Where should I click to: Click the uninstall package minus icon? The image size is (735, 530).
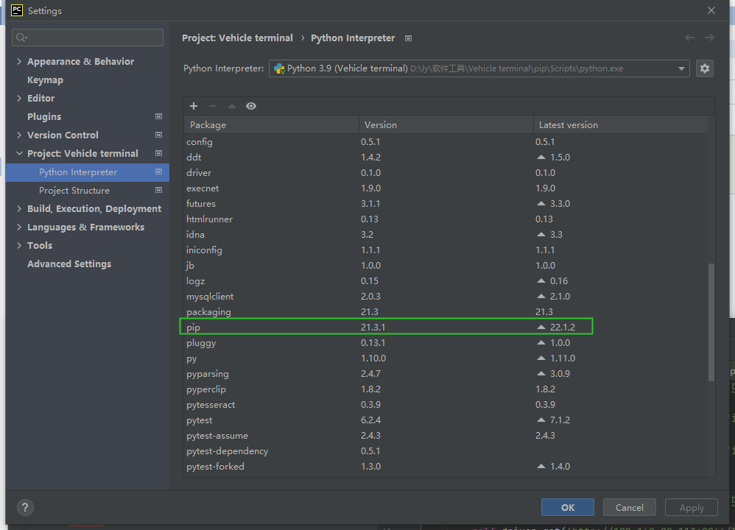click(x=213, y=106)
